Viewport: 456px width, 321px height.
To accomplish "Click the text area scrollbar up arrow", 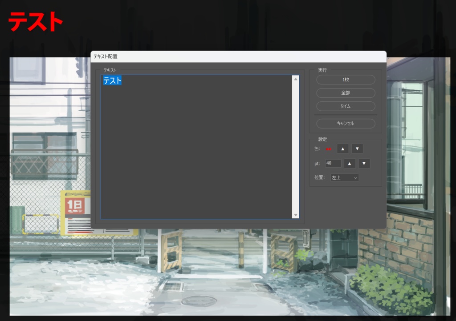I will 296,79.
